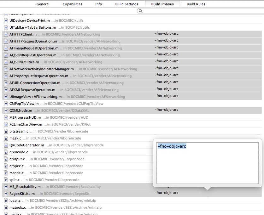Click AFXMLRequestOperation.m file icon
This screenshot has height=215, width=264.
(6, 90)
